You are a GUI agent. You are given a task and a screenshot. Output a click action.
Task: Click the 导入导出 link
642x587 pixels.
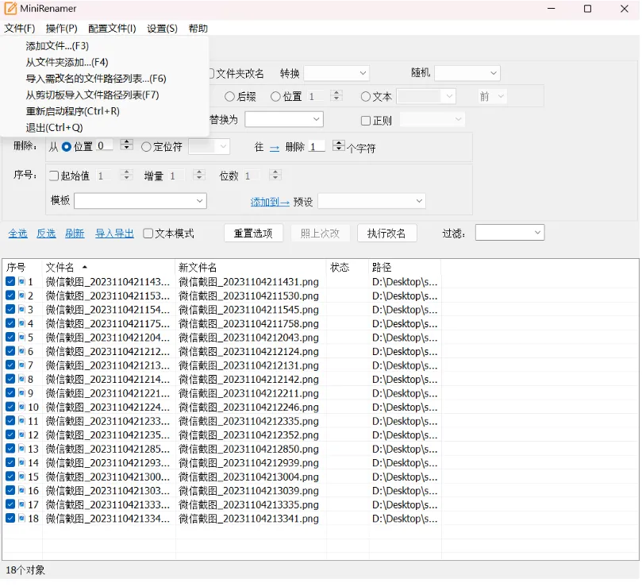pos(114,234)
